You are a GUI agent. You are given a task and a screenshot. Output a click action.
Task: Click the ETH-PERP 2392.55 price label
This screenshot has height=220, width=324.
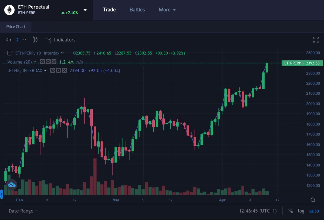pyautogui.click(x=302, y=63)
